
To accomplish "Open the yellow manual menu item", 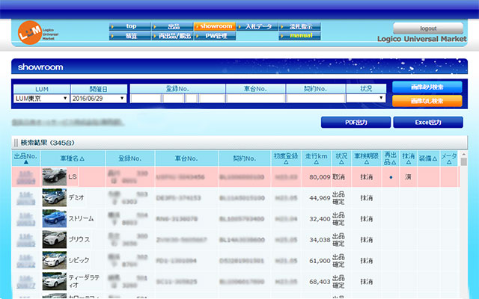I will click(x=299, y=36).
